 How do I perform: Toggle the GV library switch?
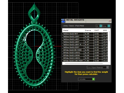click(x=99, y=26)
